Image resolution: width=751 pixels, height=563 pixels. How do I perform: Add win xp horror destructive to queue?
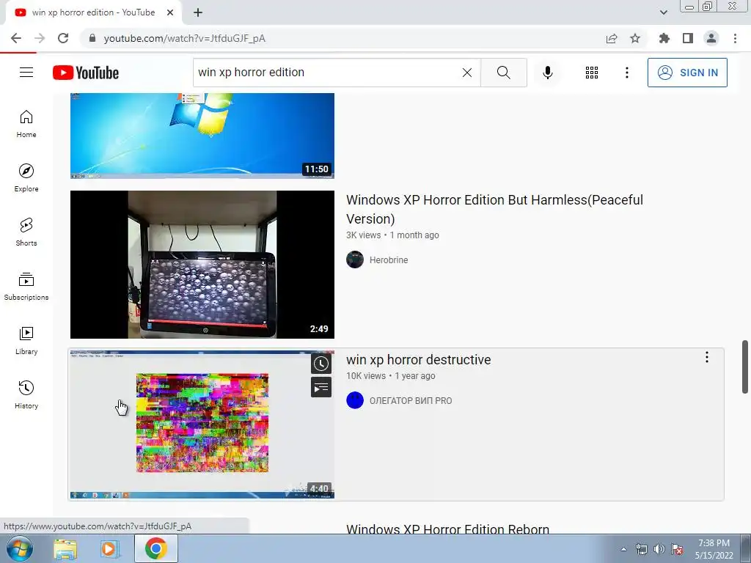321,387
